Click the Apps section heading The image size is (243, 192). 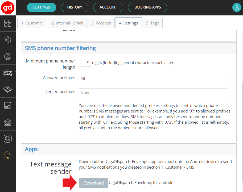tap(31, 149)
